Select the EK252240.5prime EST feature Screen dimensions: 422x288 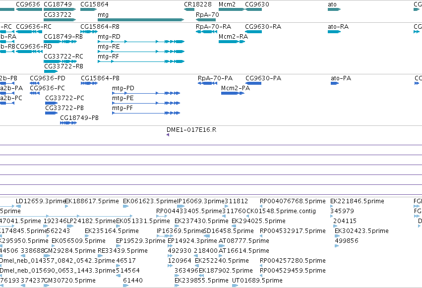click(x=197, y=266)
